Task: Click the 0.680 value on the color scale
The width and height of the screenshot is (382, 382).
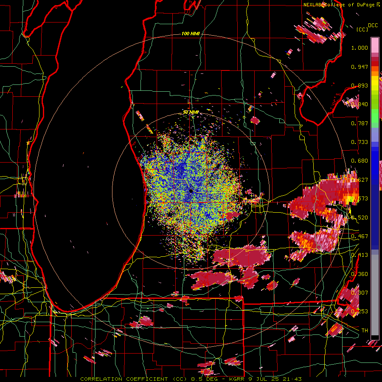Action: click(360, 161)
